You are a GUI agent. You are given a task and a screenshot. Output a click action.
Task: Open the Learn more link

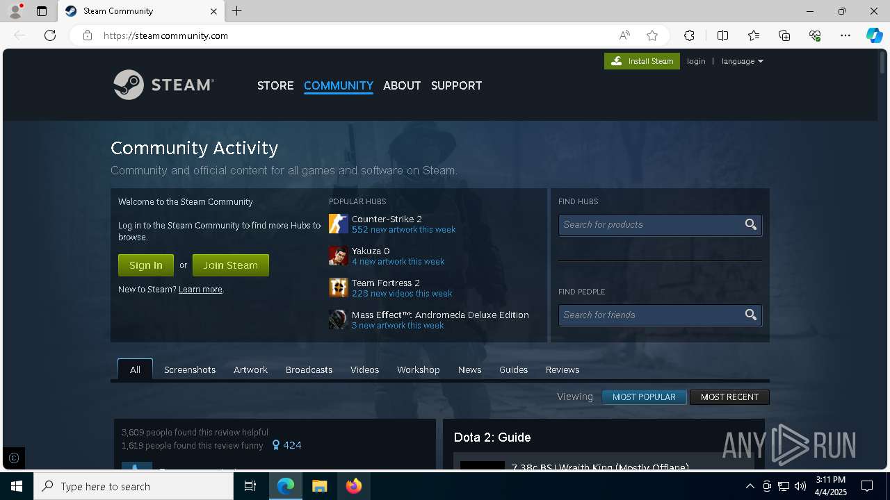(x=200, y=290)
